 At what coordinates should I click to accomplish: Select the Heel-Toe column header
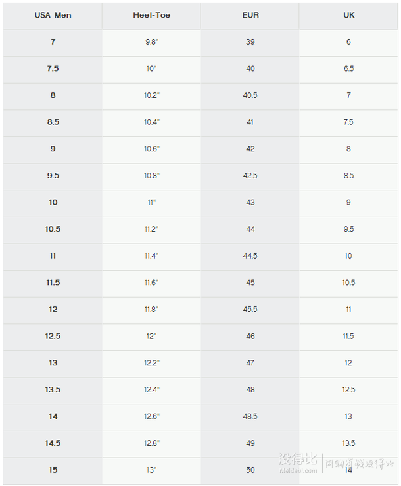click(151, 16)
